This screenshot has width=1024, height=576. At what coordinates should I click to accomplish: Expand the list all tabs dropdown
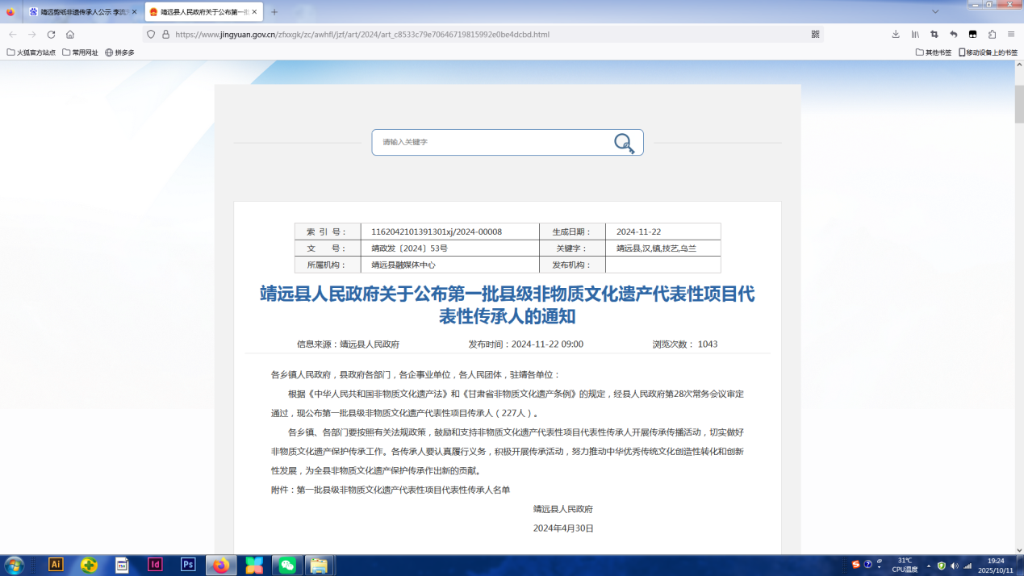pyautogui.click(x=935, y=12)
